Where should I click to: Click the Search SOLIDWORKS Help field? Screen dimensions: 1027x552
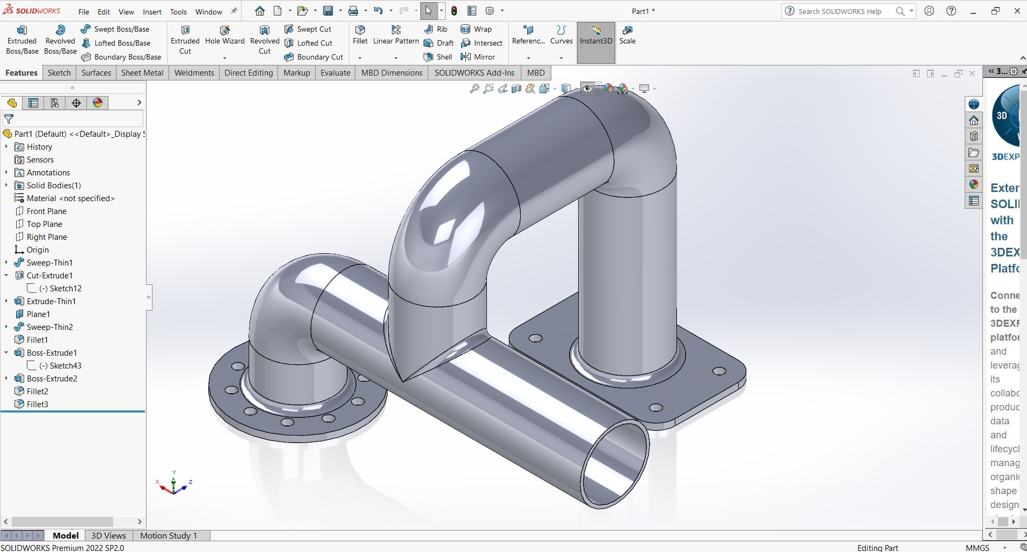pos(840,11)
